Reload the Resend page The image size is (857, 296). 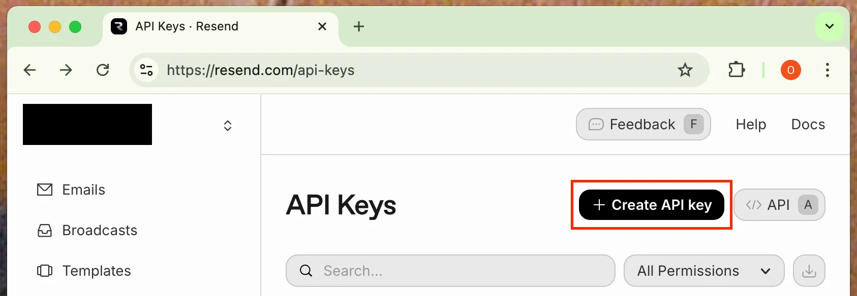(103, 70)
